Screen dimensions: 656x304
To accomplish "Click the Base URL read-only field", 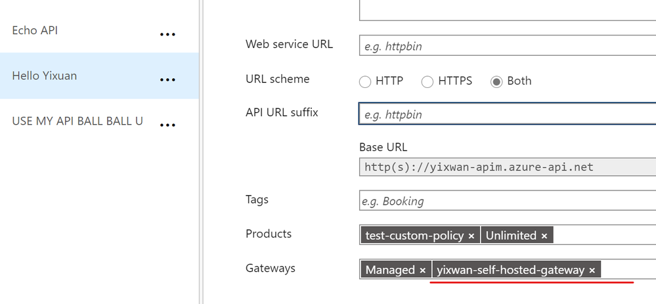I will [x=508, y=167].
